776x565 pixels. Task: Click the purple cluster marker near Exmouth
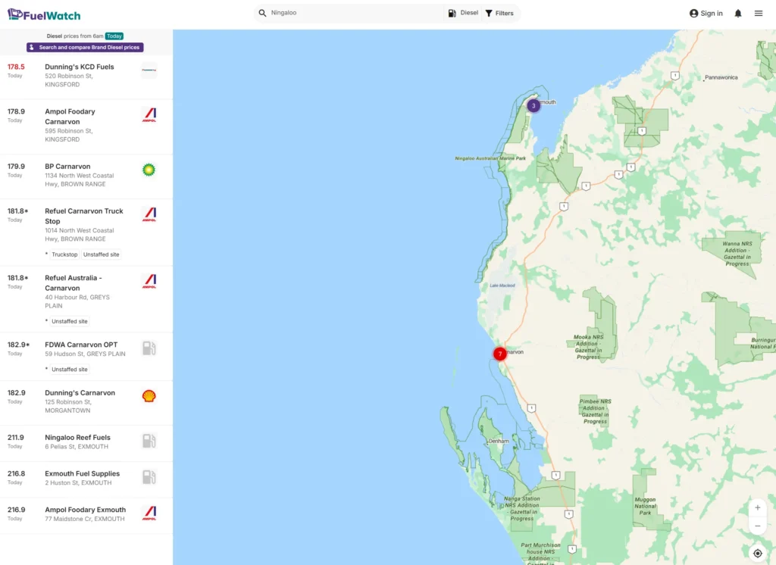[x=533, y=105]
